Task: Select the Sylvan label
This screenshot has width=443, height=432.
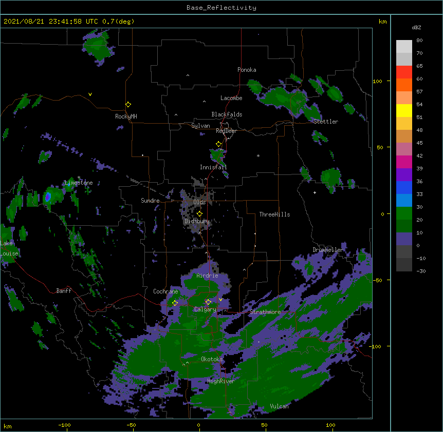Action: point(200,126)
